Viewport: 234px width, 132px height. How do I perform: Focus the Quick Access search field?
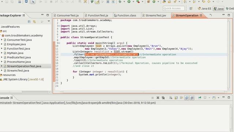[x=174, y=8]
